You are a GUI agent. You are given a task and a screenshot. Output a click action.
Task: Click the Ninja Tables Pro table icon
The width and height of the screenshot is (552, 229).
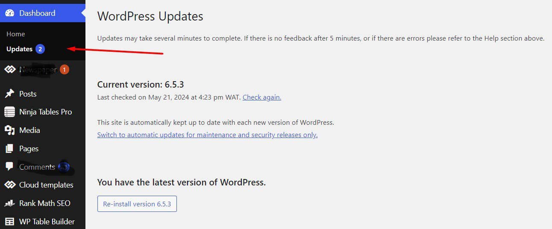(9, 112)
